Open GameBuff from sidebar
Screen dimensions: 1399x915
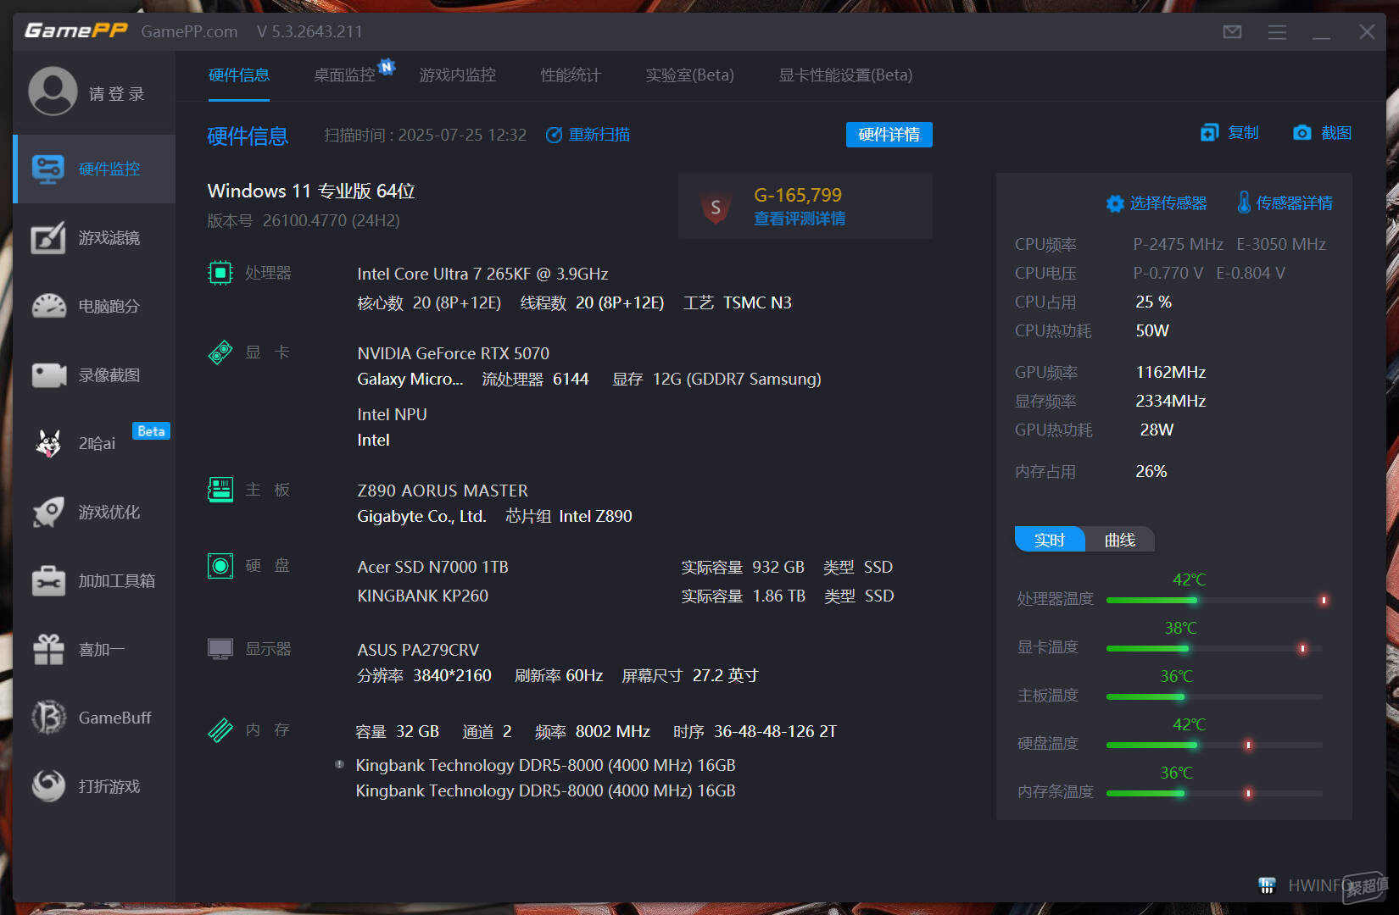pyautogui.click(x=94, y=718)
